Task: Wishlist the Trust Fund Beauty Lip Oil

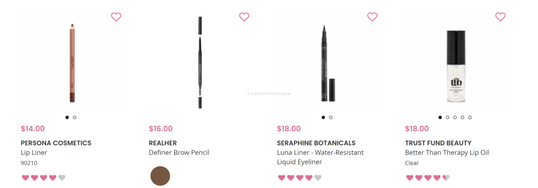Action: (x=500, y=17)
